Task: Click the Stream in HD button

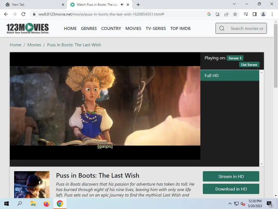Action: coord(231,176)
